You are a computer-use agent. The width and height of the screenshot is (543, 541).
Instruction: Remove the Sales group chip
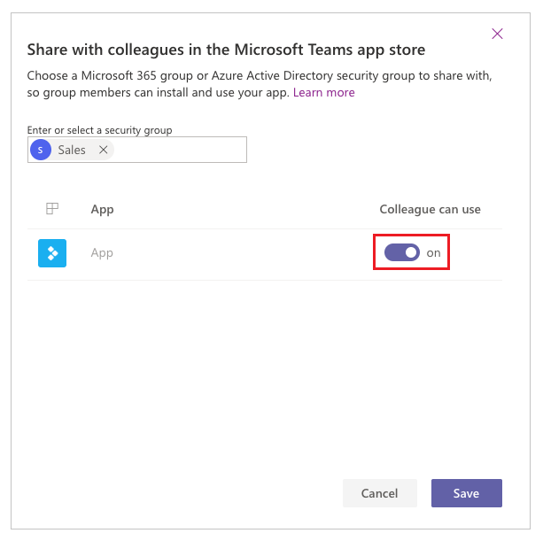104,150
